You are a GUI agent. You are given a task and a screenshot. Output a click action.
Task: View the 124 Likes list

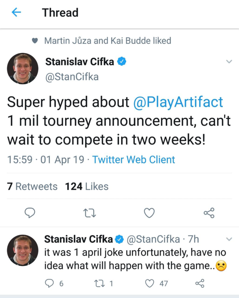click(x=87, y=186)
